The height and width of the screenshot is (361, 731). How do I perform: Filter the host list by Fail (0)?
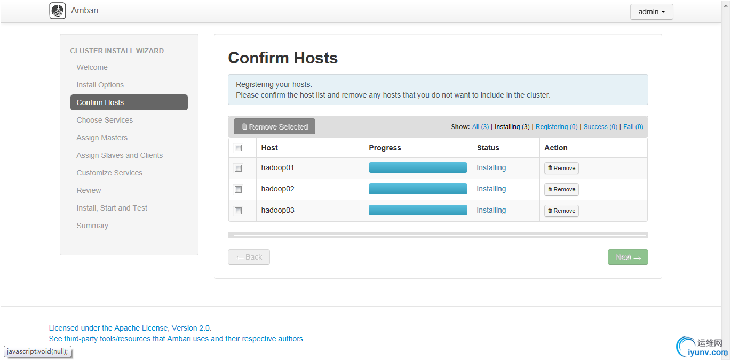[633, 127]
